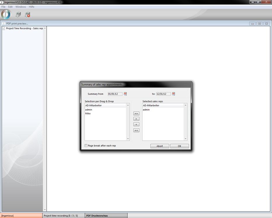
Task: Click the Summary from date field
Action: [115, 94]
